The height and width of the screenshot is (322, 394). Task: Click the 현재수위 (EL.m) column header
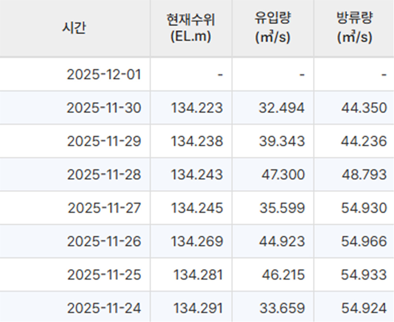click(x=191, y=28)
